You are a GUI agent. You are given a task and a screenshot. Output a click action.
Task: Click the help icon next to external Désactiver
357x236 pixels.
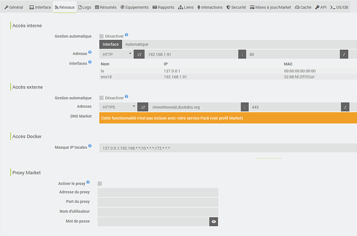[126, 97]
